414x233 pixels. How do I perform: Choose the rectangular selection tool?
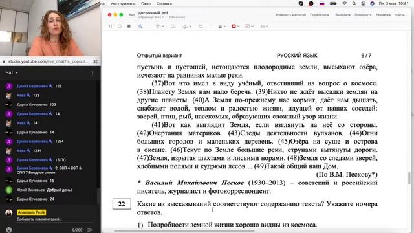[x=120, y=26]
